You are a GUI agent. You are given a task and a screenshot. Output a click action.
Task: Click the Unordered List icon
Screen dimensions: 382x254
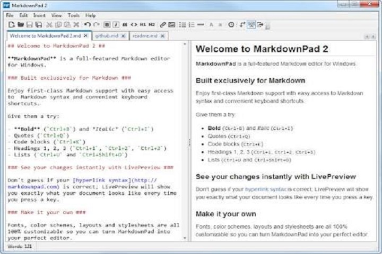[183, 25]
